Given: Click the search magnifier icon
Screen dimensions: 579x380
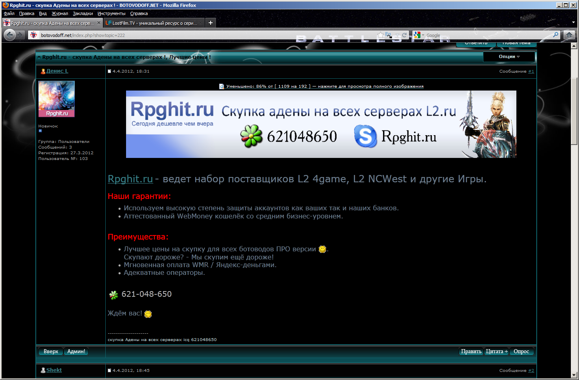Looking at the screenshot, I should click(555, 35).
